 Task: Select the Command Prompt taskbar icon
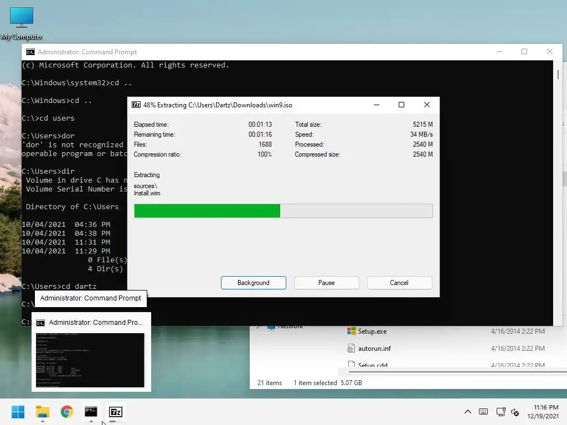[x=91, y=412]
